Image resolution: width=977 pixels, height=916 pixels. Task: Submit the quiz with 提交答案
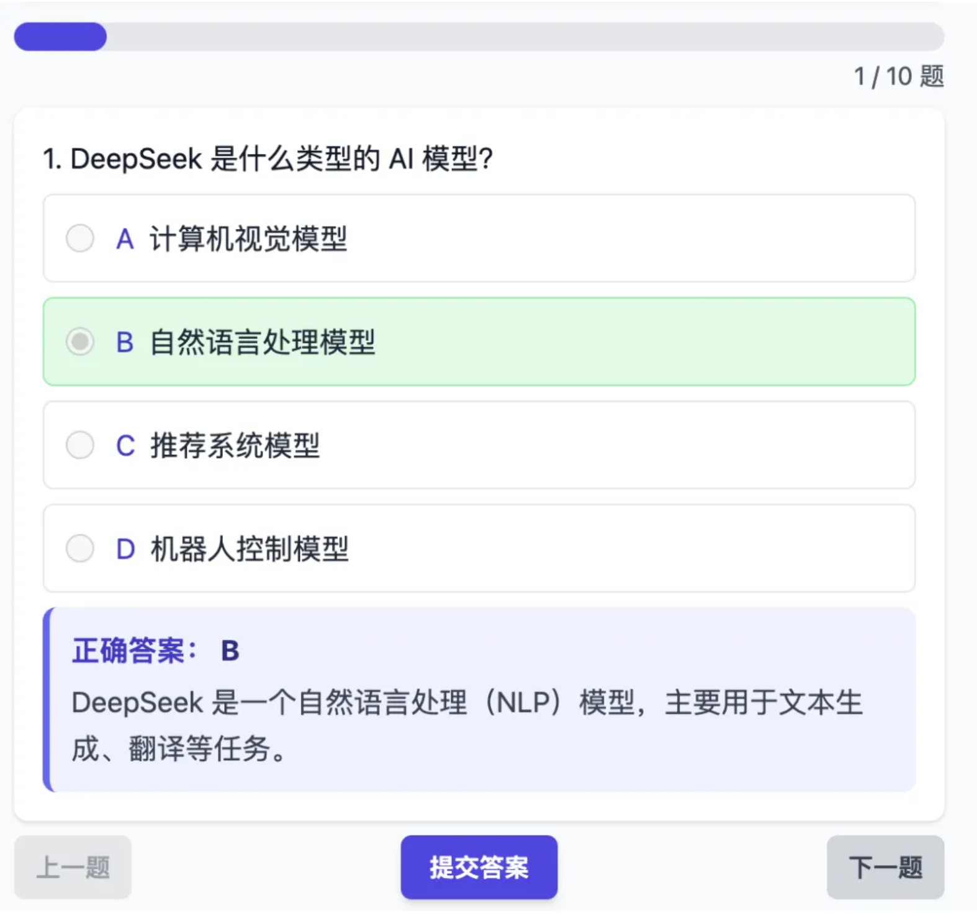479,867
